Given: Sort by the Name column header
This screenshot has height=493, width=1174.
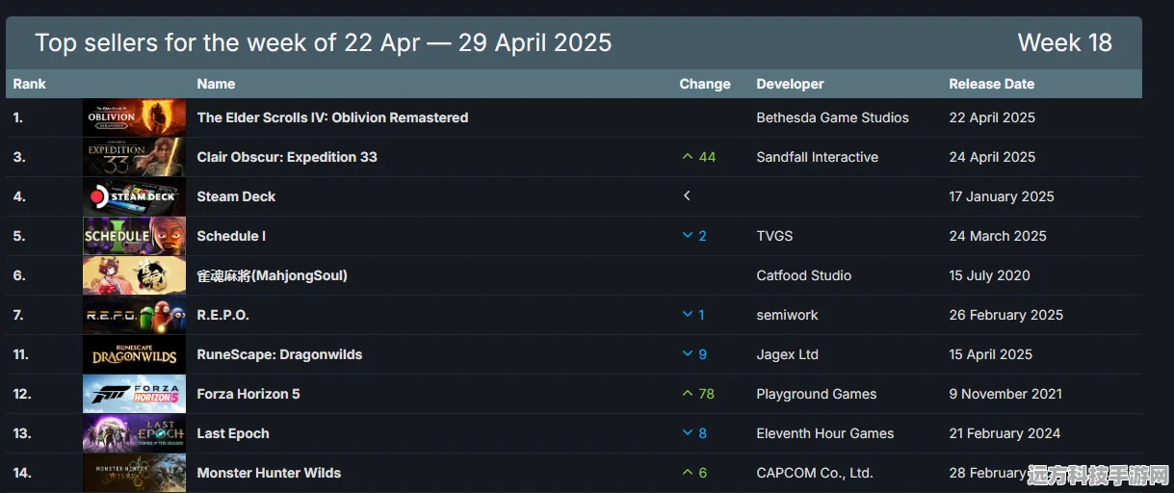Looking at the screenshot, I should pos(216,84).
